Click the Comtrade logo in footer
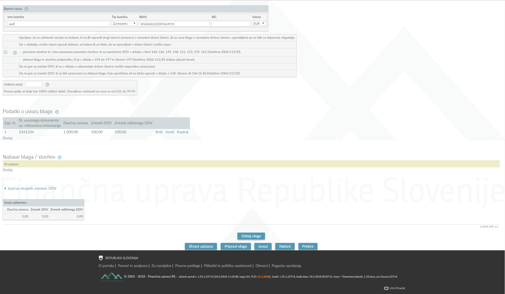 394,288
